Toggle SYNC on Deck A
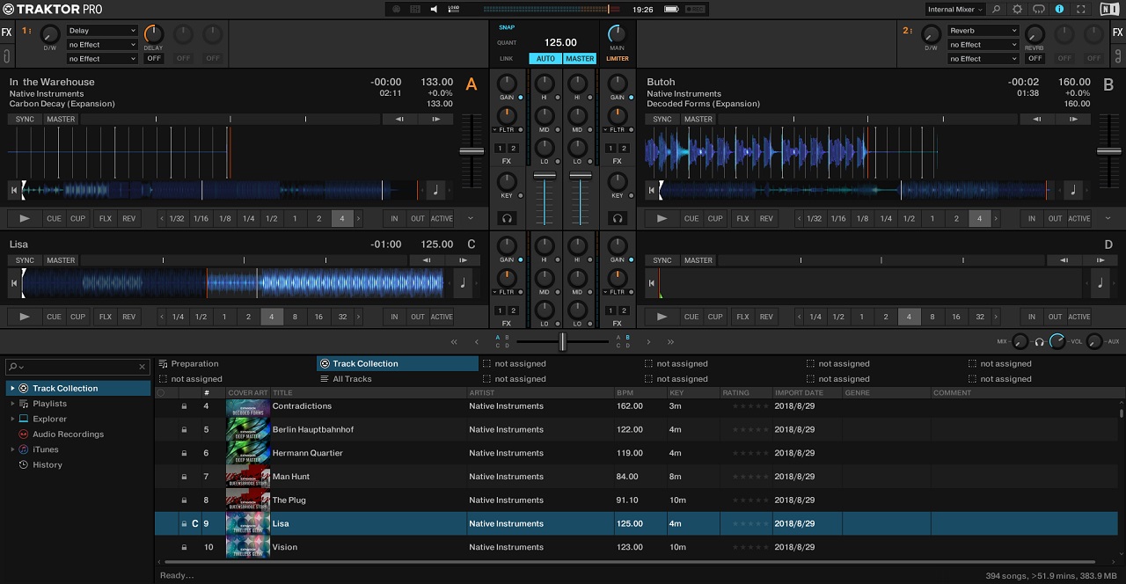1126x584 pixels. pyautogui.click(x=25, y=120)
